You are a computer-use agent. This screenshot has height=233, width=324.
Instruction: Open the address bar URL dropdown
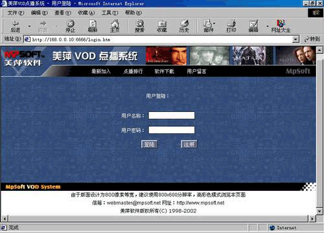click(295, 39)
